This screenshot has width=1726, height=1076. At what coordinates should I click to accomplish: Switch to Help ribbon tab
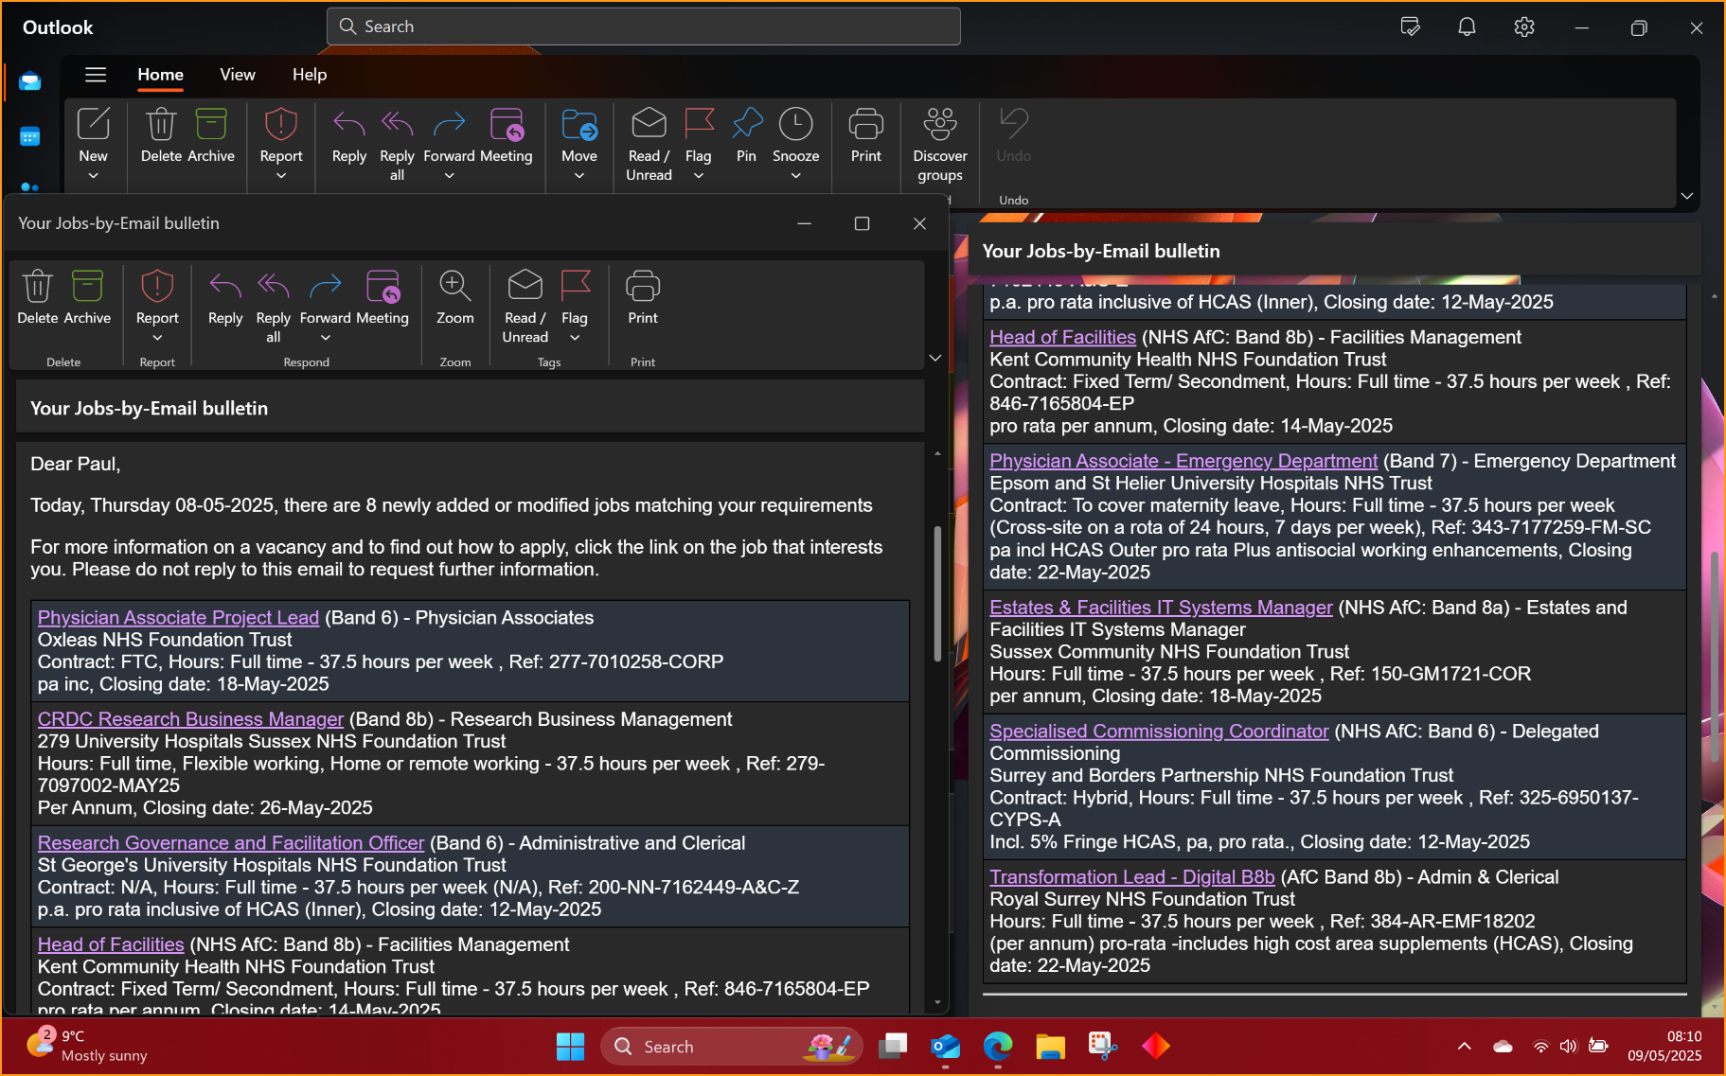(310, 75)
